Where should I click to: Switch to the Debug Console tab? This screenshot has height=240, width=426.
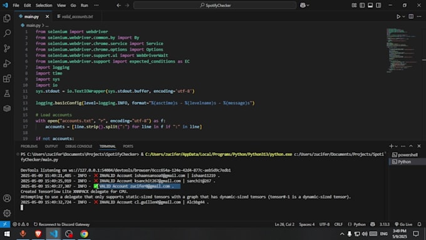click(x=78, y=146)
